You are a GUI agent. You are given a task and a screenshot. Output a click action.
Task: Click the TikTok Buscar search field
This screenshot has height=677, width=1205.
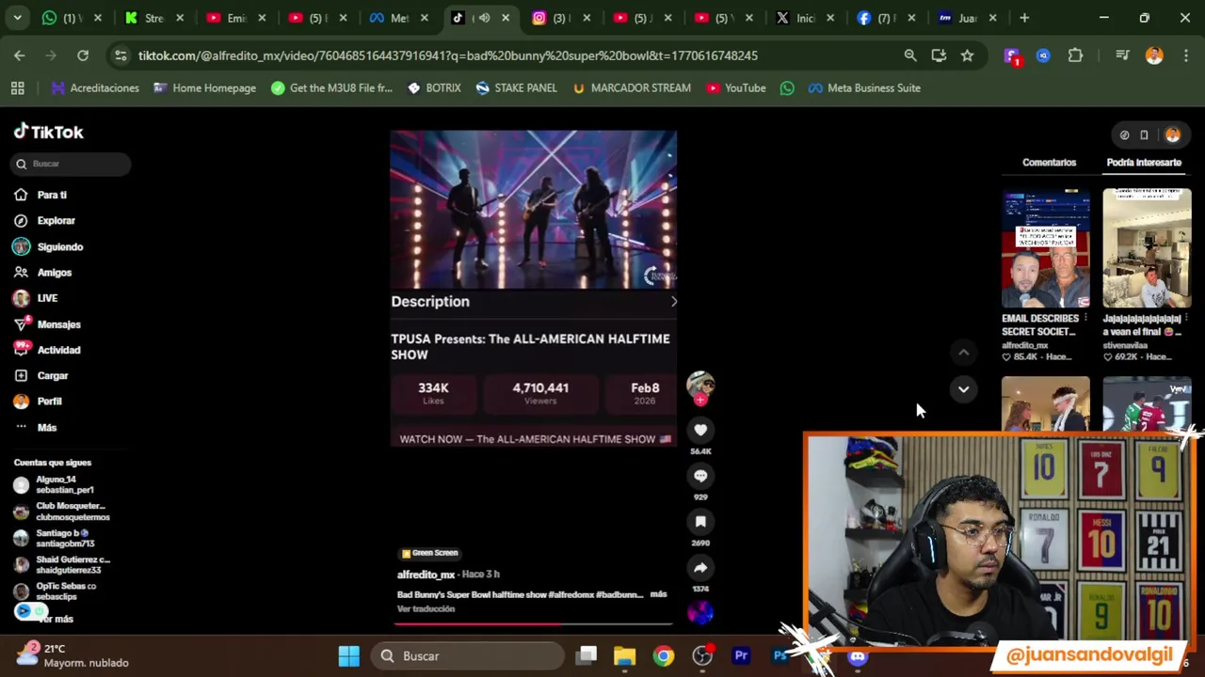pyautogui.click(x=72, y=164)
